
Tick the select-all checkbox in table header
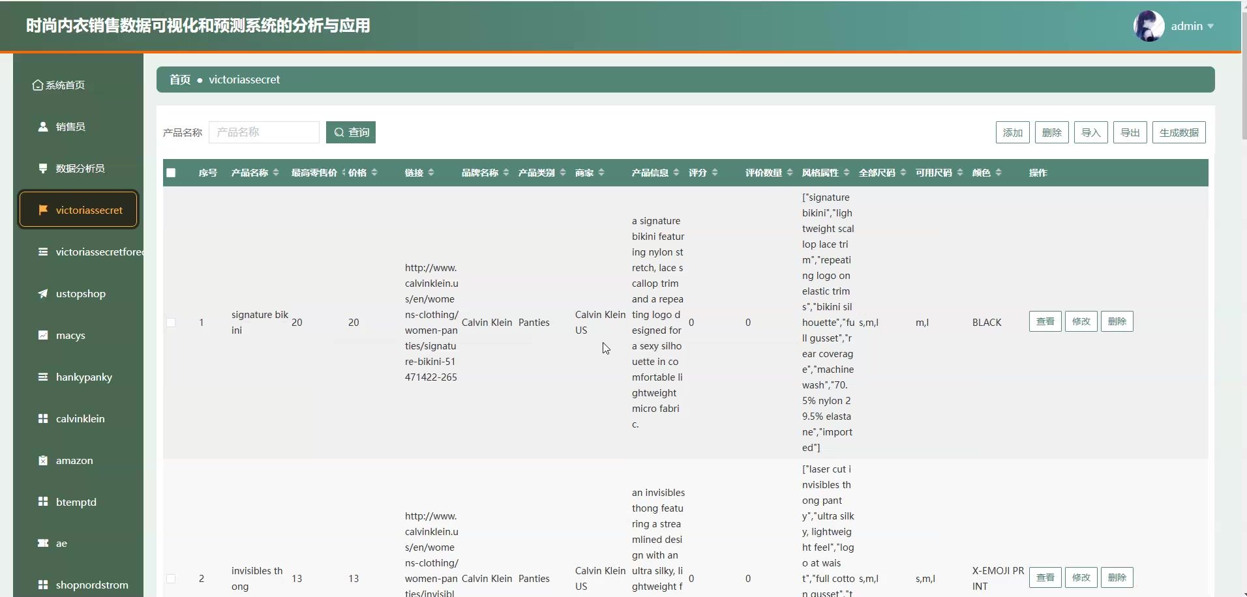pyautogui.click(x=171, y=173)
